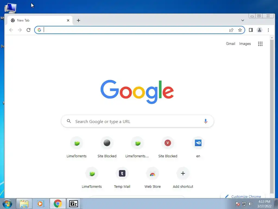The width and height of the screenshot is (278, 209).
Task: Go forward using the forward arrow
Action: [20, 30]
